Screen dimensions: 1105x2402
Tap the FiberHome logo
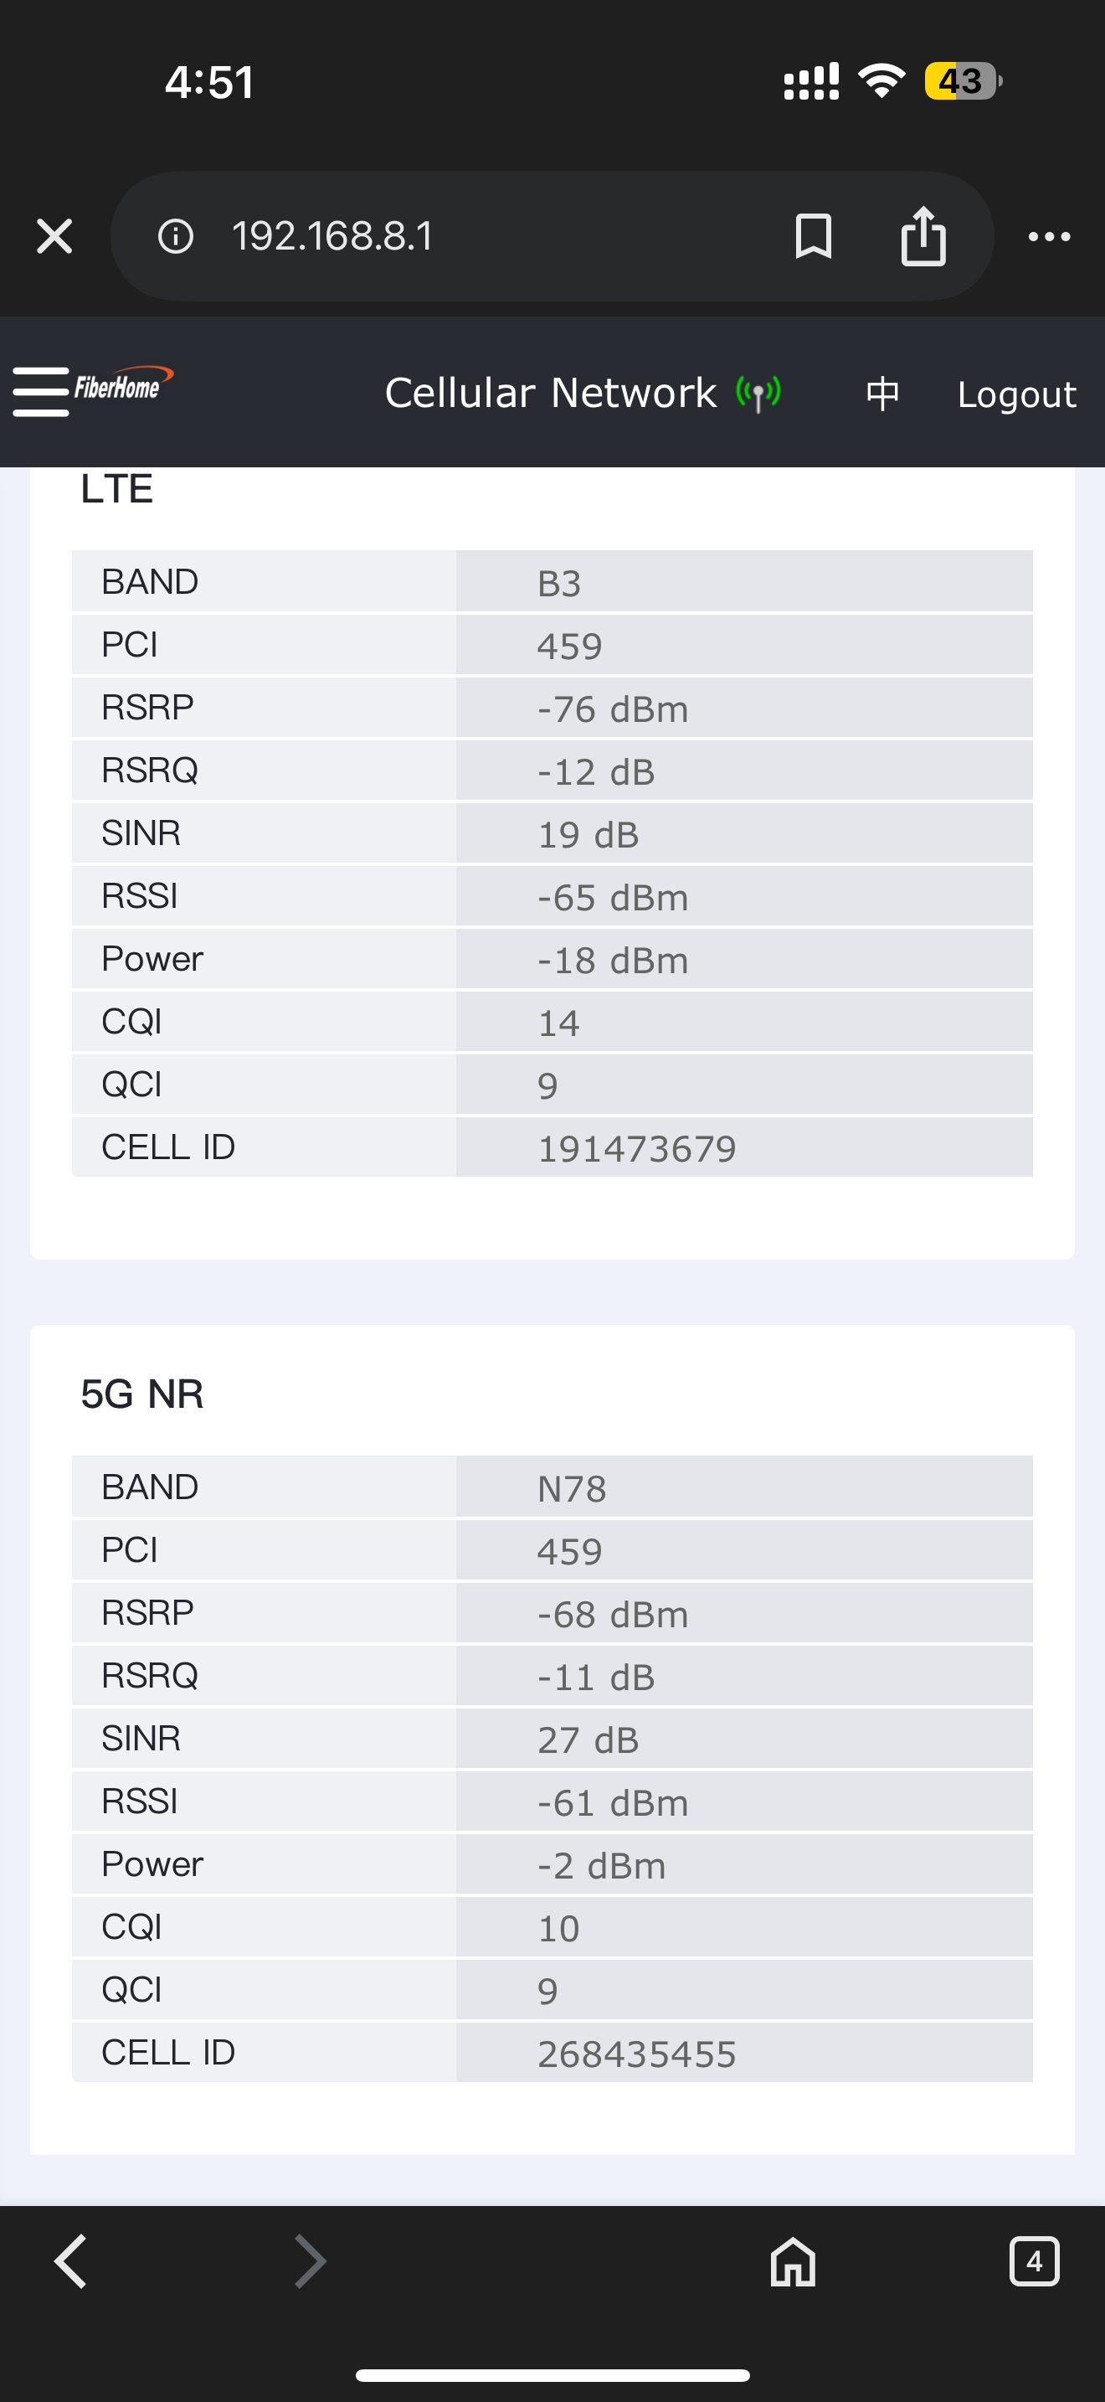tap(124, 384)
